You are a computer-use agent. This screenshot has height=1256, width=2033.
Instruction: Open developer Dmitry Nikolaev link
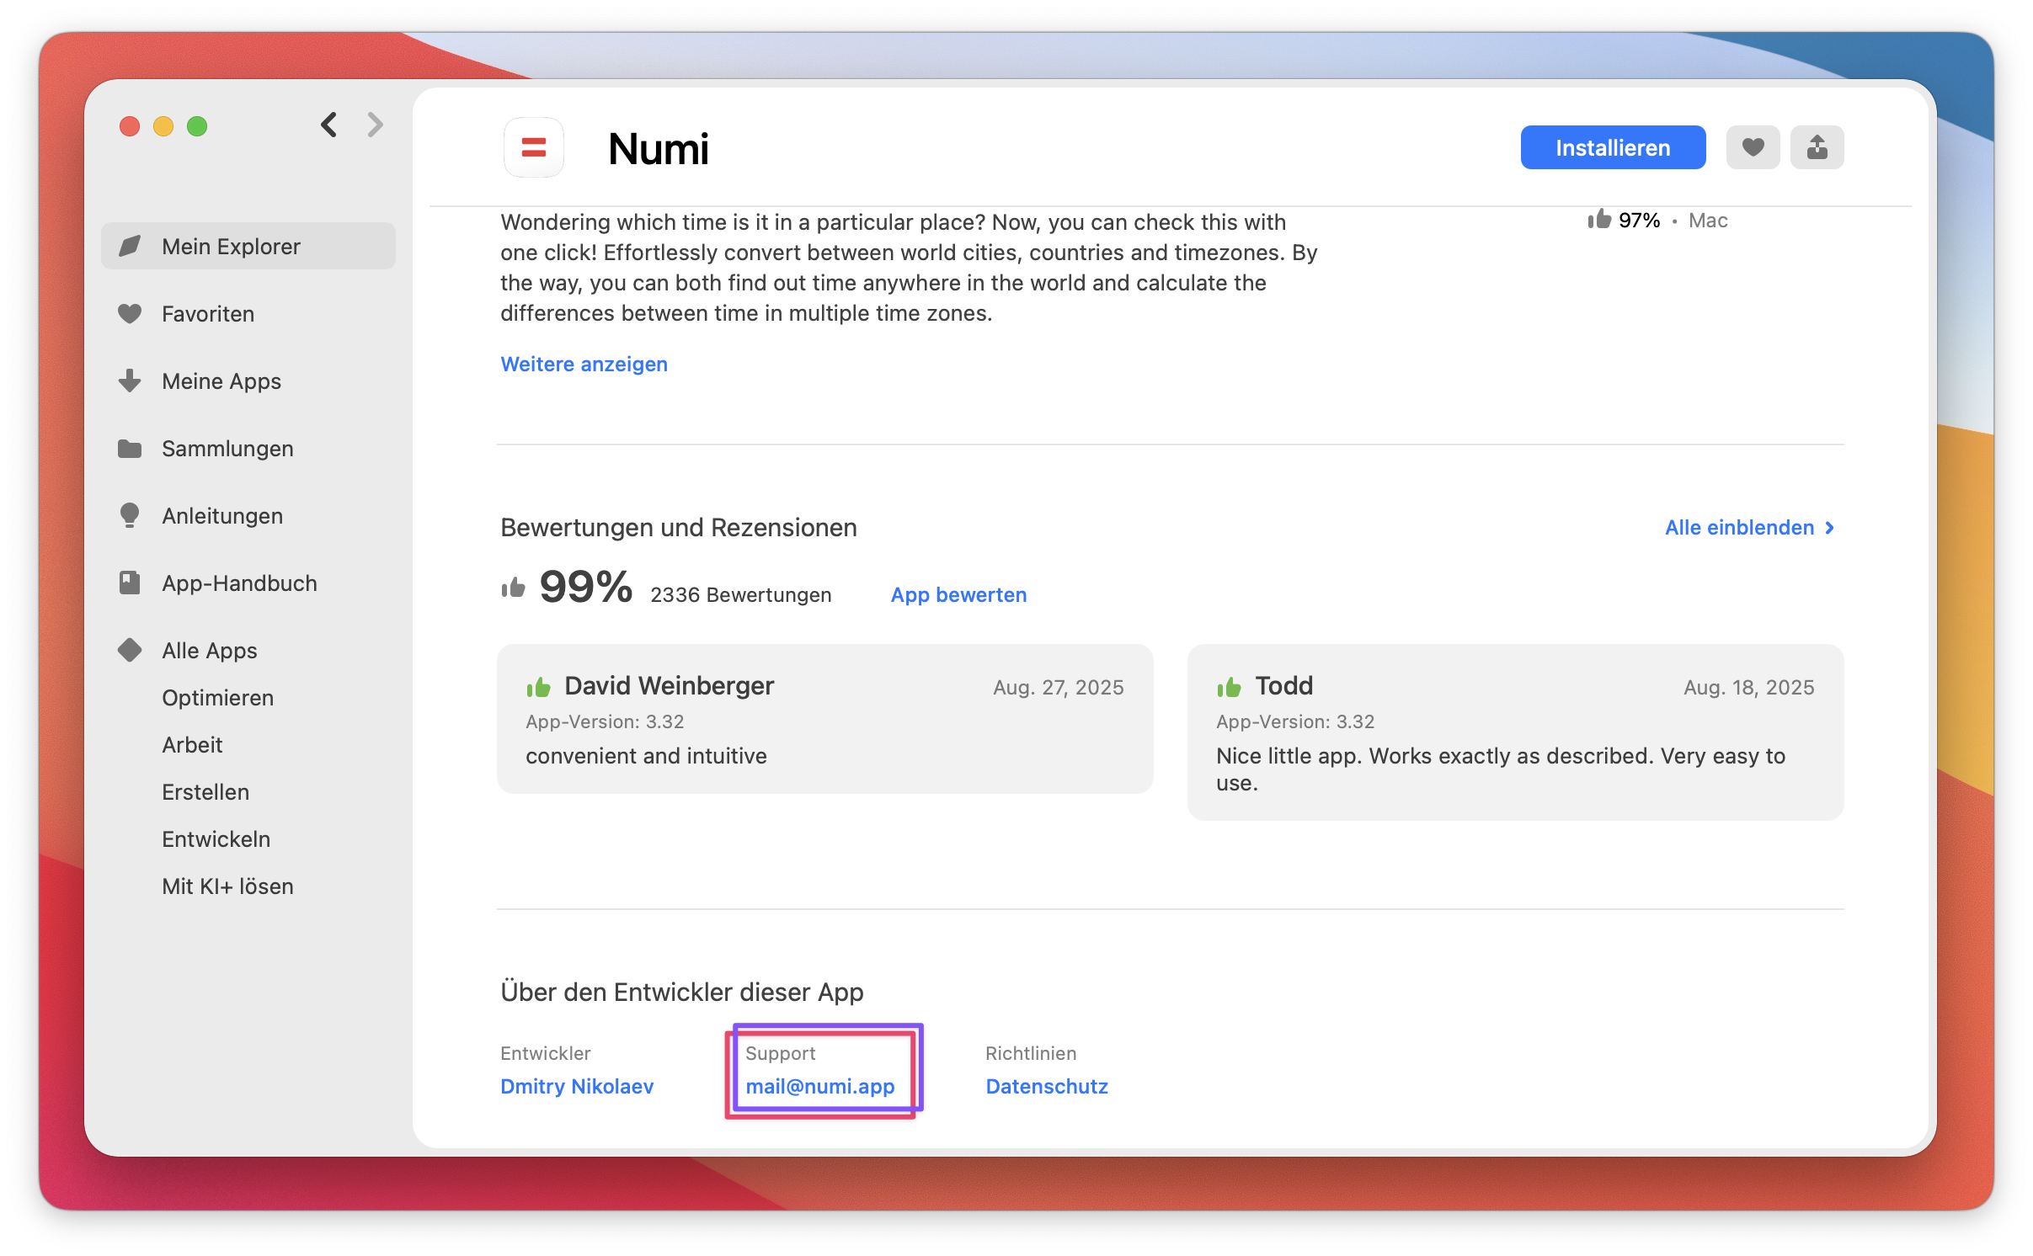[577, 1086]
